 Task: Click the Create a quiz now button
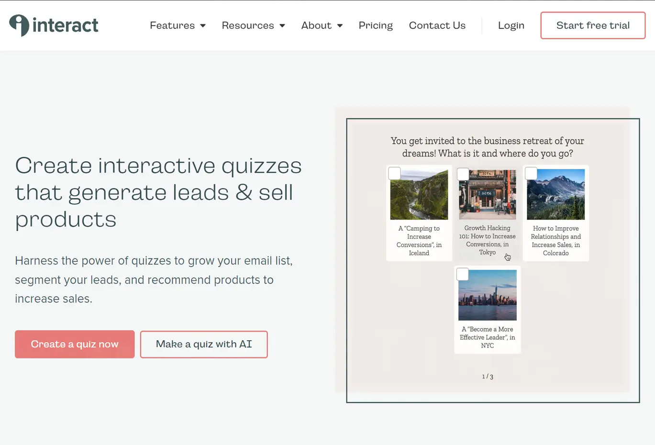pyautogui.click(x=74, y=344)
